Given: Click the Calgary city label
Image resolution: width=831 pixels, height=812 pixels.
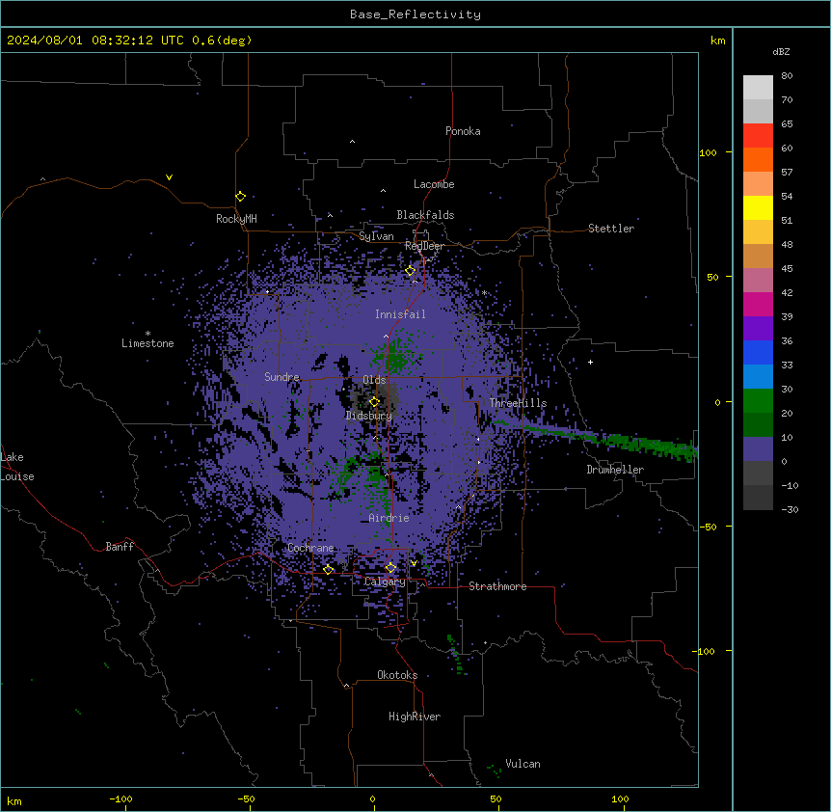Looking at the screenshot, I should click(x=385, y=582).
